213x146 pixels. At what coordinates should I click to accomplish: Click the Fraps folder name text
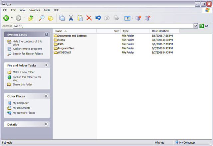pyautogui.click(x=61, y=40)
